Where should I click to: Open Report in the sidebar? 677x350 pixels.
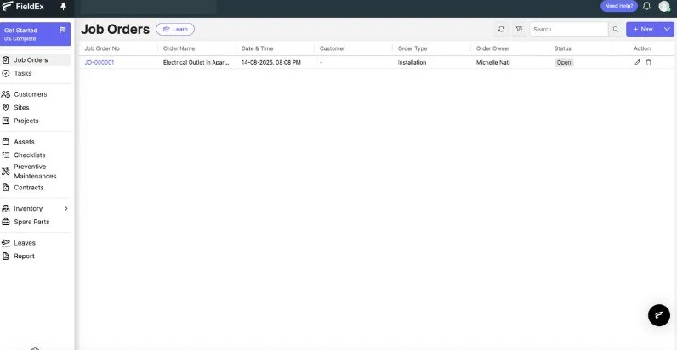(x=36, y=256)
